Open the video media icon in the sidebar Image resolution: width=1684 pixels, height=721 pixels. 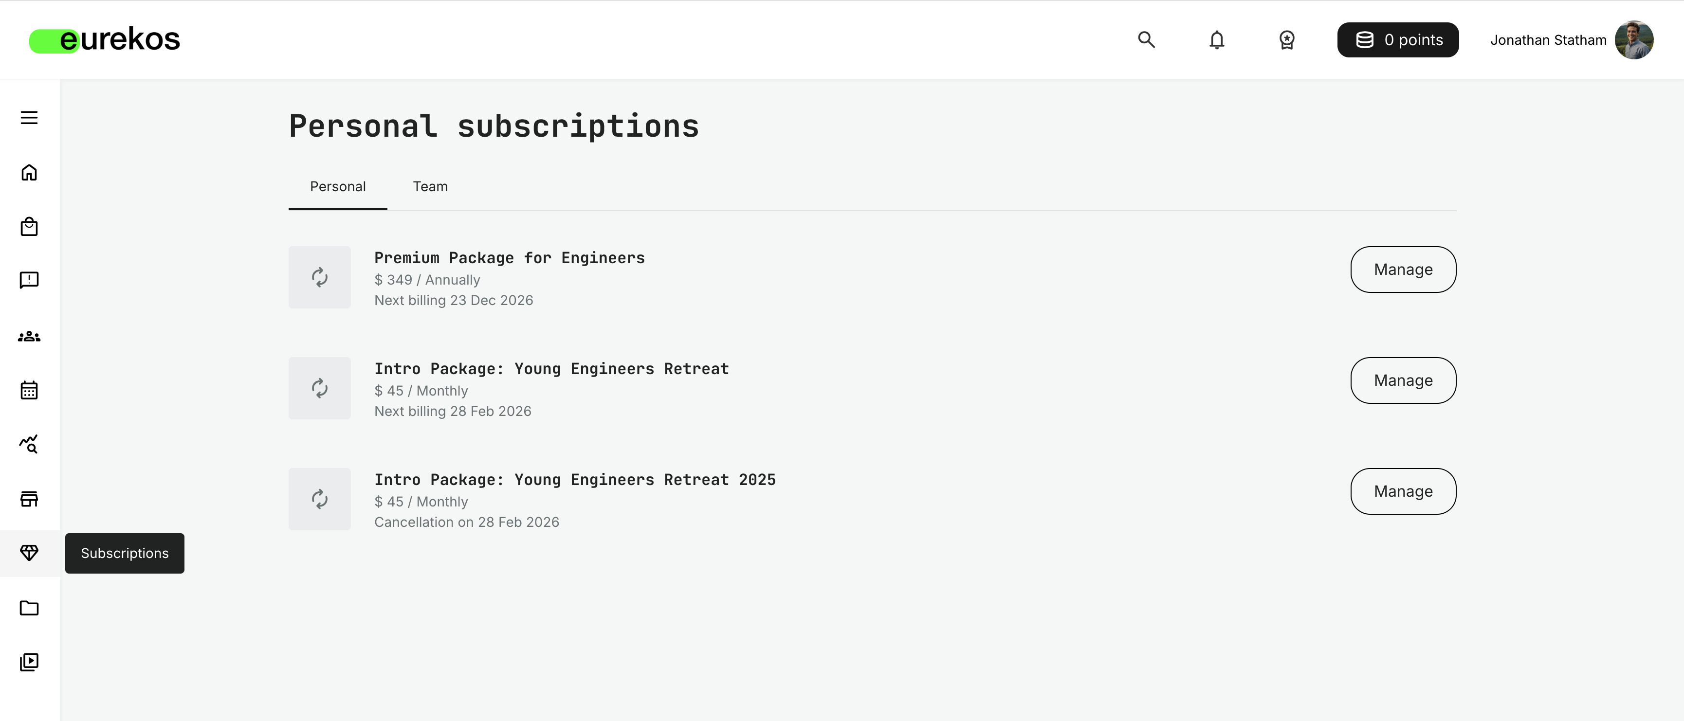click(29, 662)
